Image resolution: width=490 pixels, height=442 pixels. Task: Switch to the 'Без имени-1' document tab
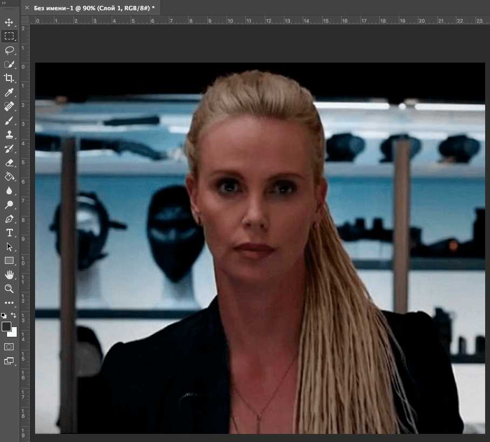click(94, 8)
